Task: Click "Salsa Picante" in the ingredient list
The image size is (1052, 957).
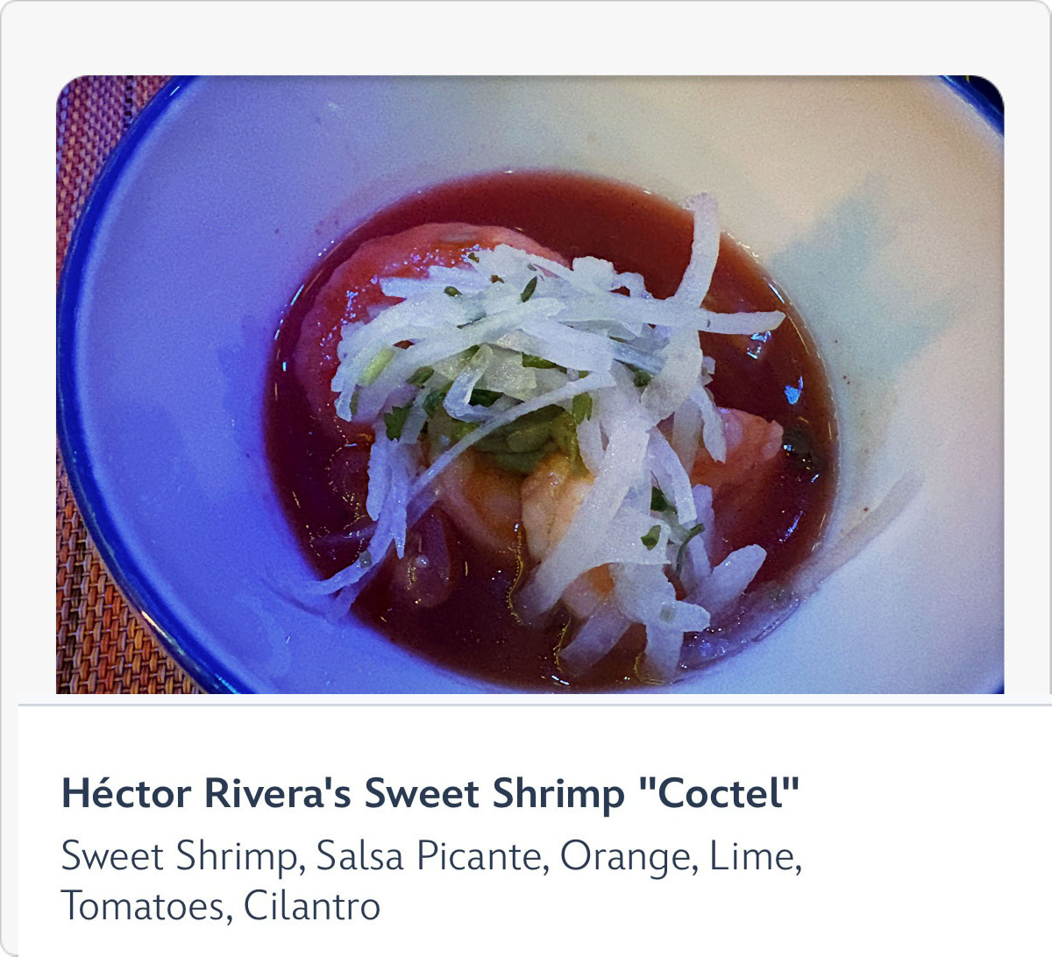Action: click(x=429, y=856)
